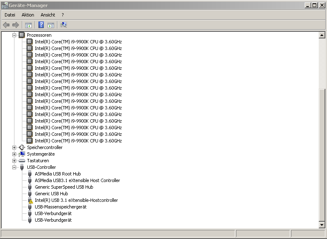Toggle the console tree toolbar icon
Viewport: 327px width, 239px height.
29,25
